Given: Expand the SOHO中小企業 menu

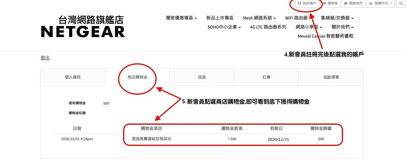Looking at the screenshot, I should (224, 27).
